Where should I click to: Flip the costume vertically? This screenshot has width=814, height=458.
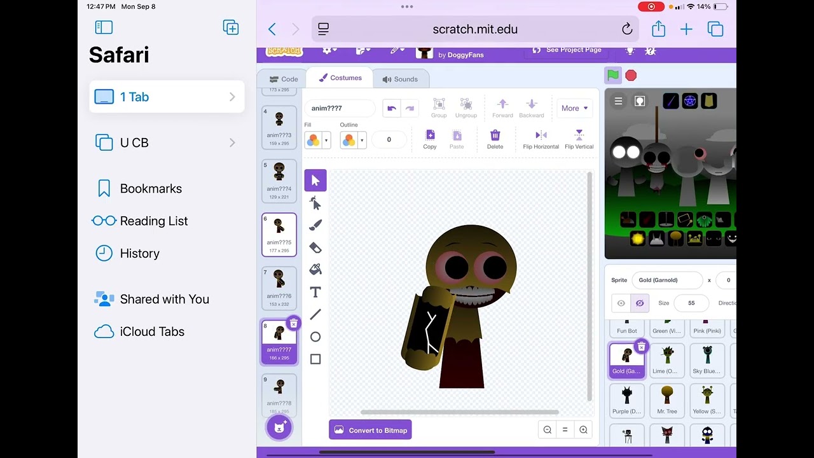coord(579,139)
